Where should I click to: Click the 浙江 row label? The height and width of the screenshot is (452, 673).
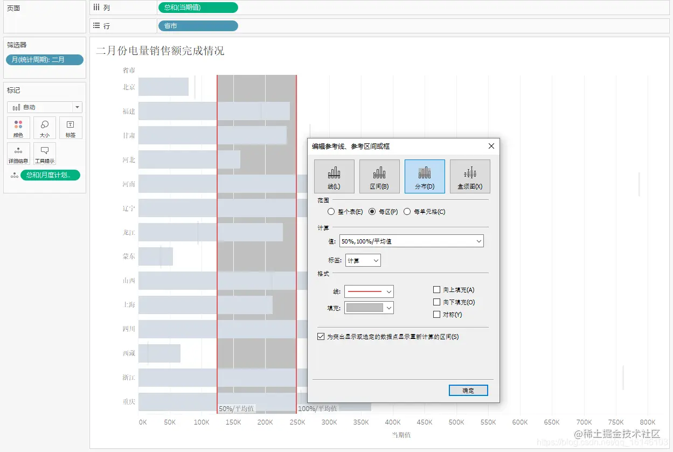pyautogui.click(x=129, y=378)
